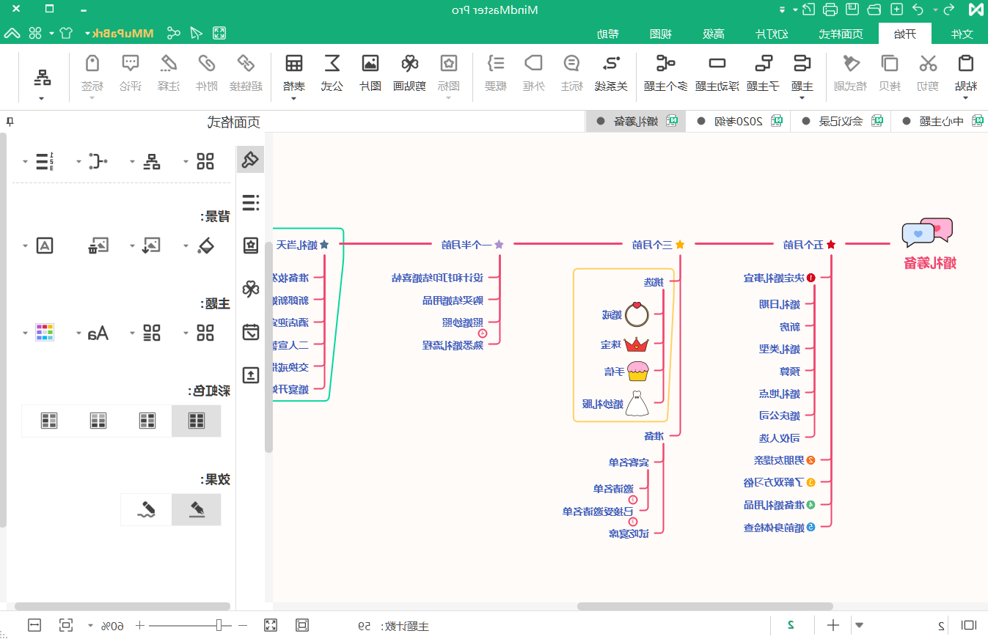988x639 pixels.
Task: Click the 外框 boundary icon
Action: coord(533,64)
